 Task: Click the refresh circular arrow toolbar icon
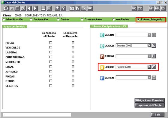click(6, 8)
